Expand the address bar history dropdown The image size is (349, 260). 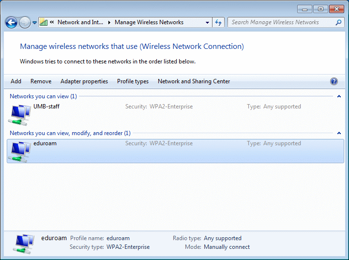tap(208, 22)
